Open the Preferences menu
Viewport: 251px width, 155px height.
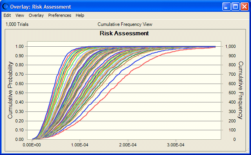click(x=60, y=15)
